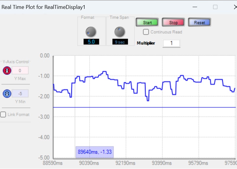
Task: Click the -2.00 Y-axis label
Action: point(44,96)
